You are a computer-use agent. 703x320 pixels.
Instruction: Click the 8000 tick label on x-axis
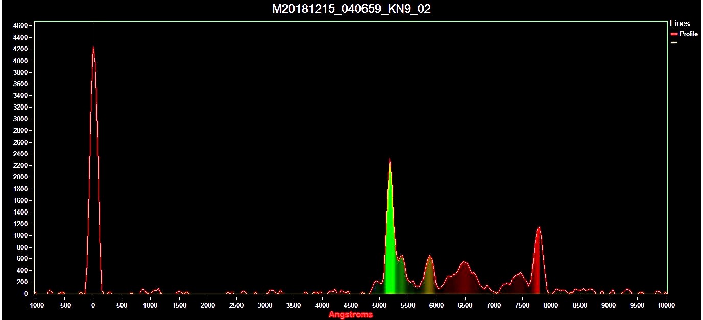pos(551,305)
